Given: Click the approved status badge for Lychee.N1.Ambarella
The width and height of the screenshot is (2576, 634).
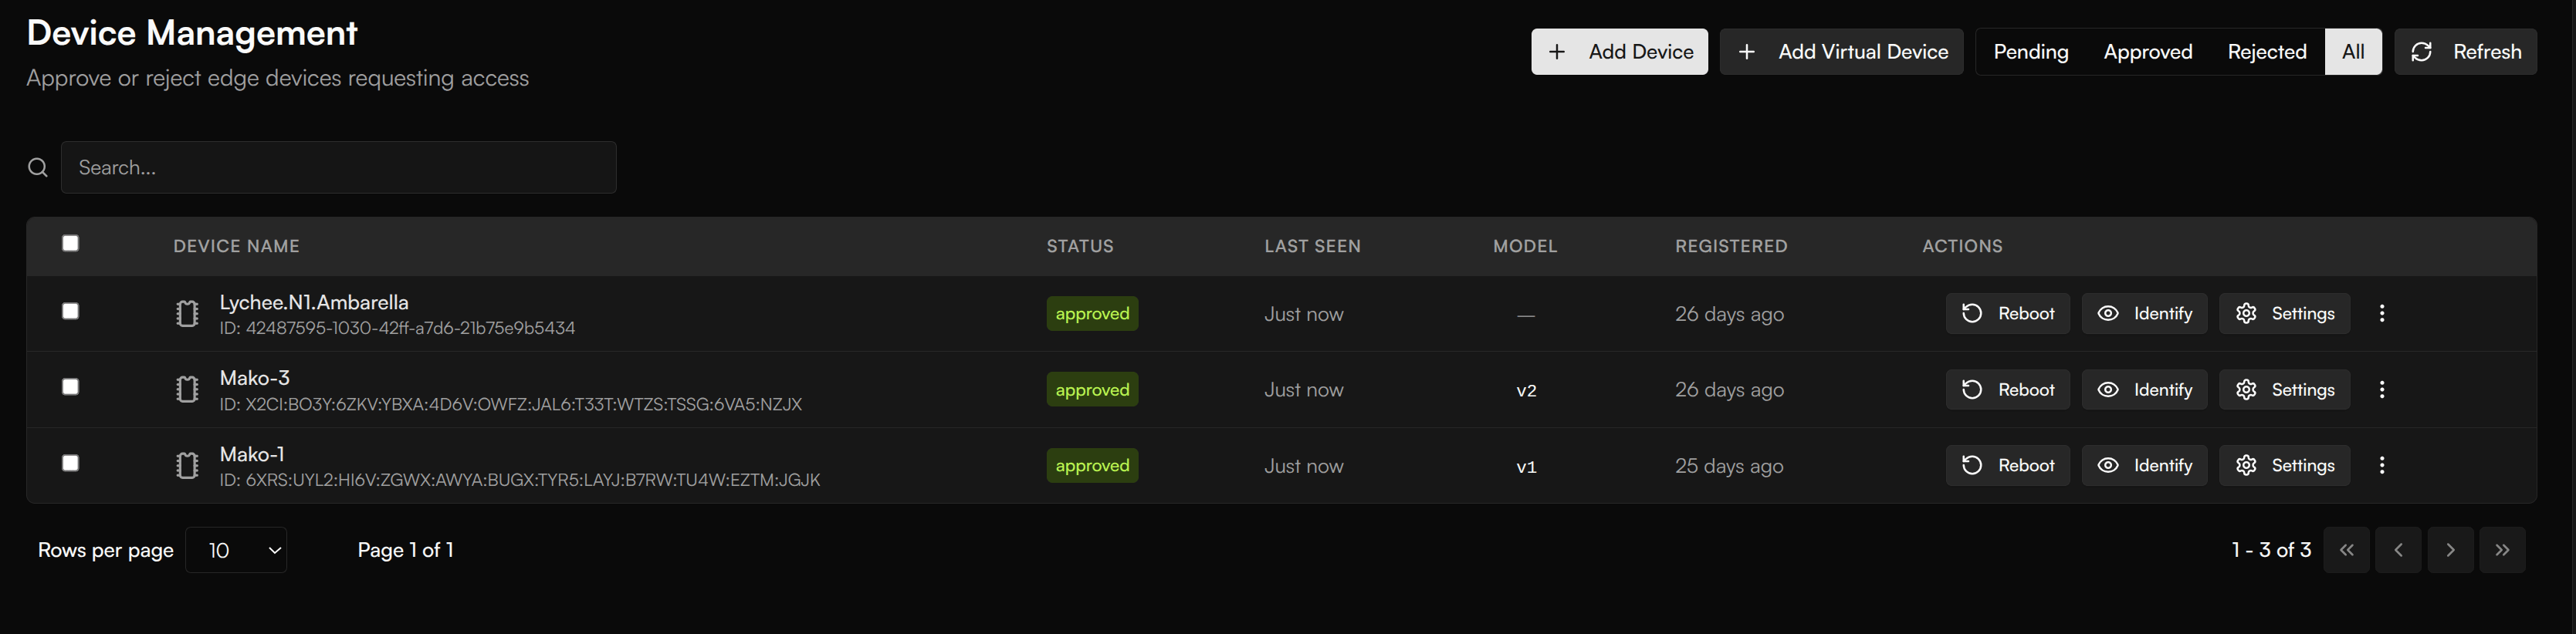Looking at the screenshot, I should pyautogui.click(x=1092, y=313).
